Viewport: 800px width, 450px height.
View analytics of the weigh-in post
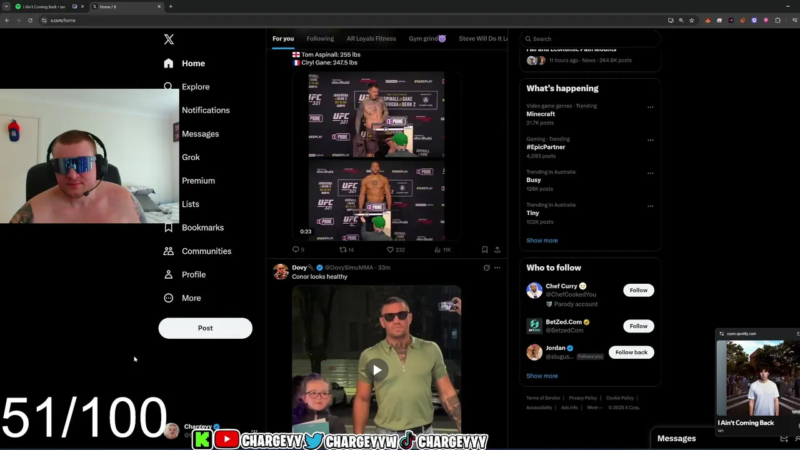click(442, 249)
